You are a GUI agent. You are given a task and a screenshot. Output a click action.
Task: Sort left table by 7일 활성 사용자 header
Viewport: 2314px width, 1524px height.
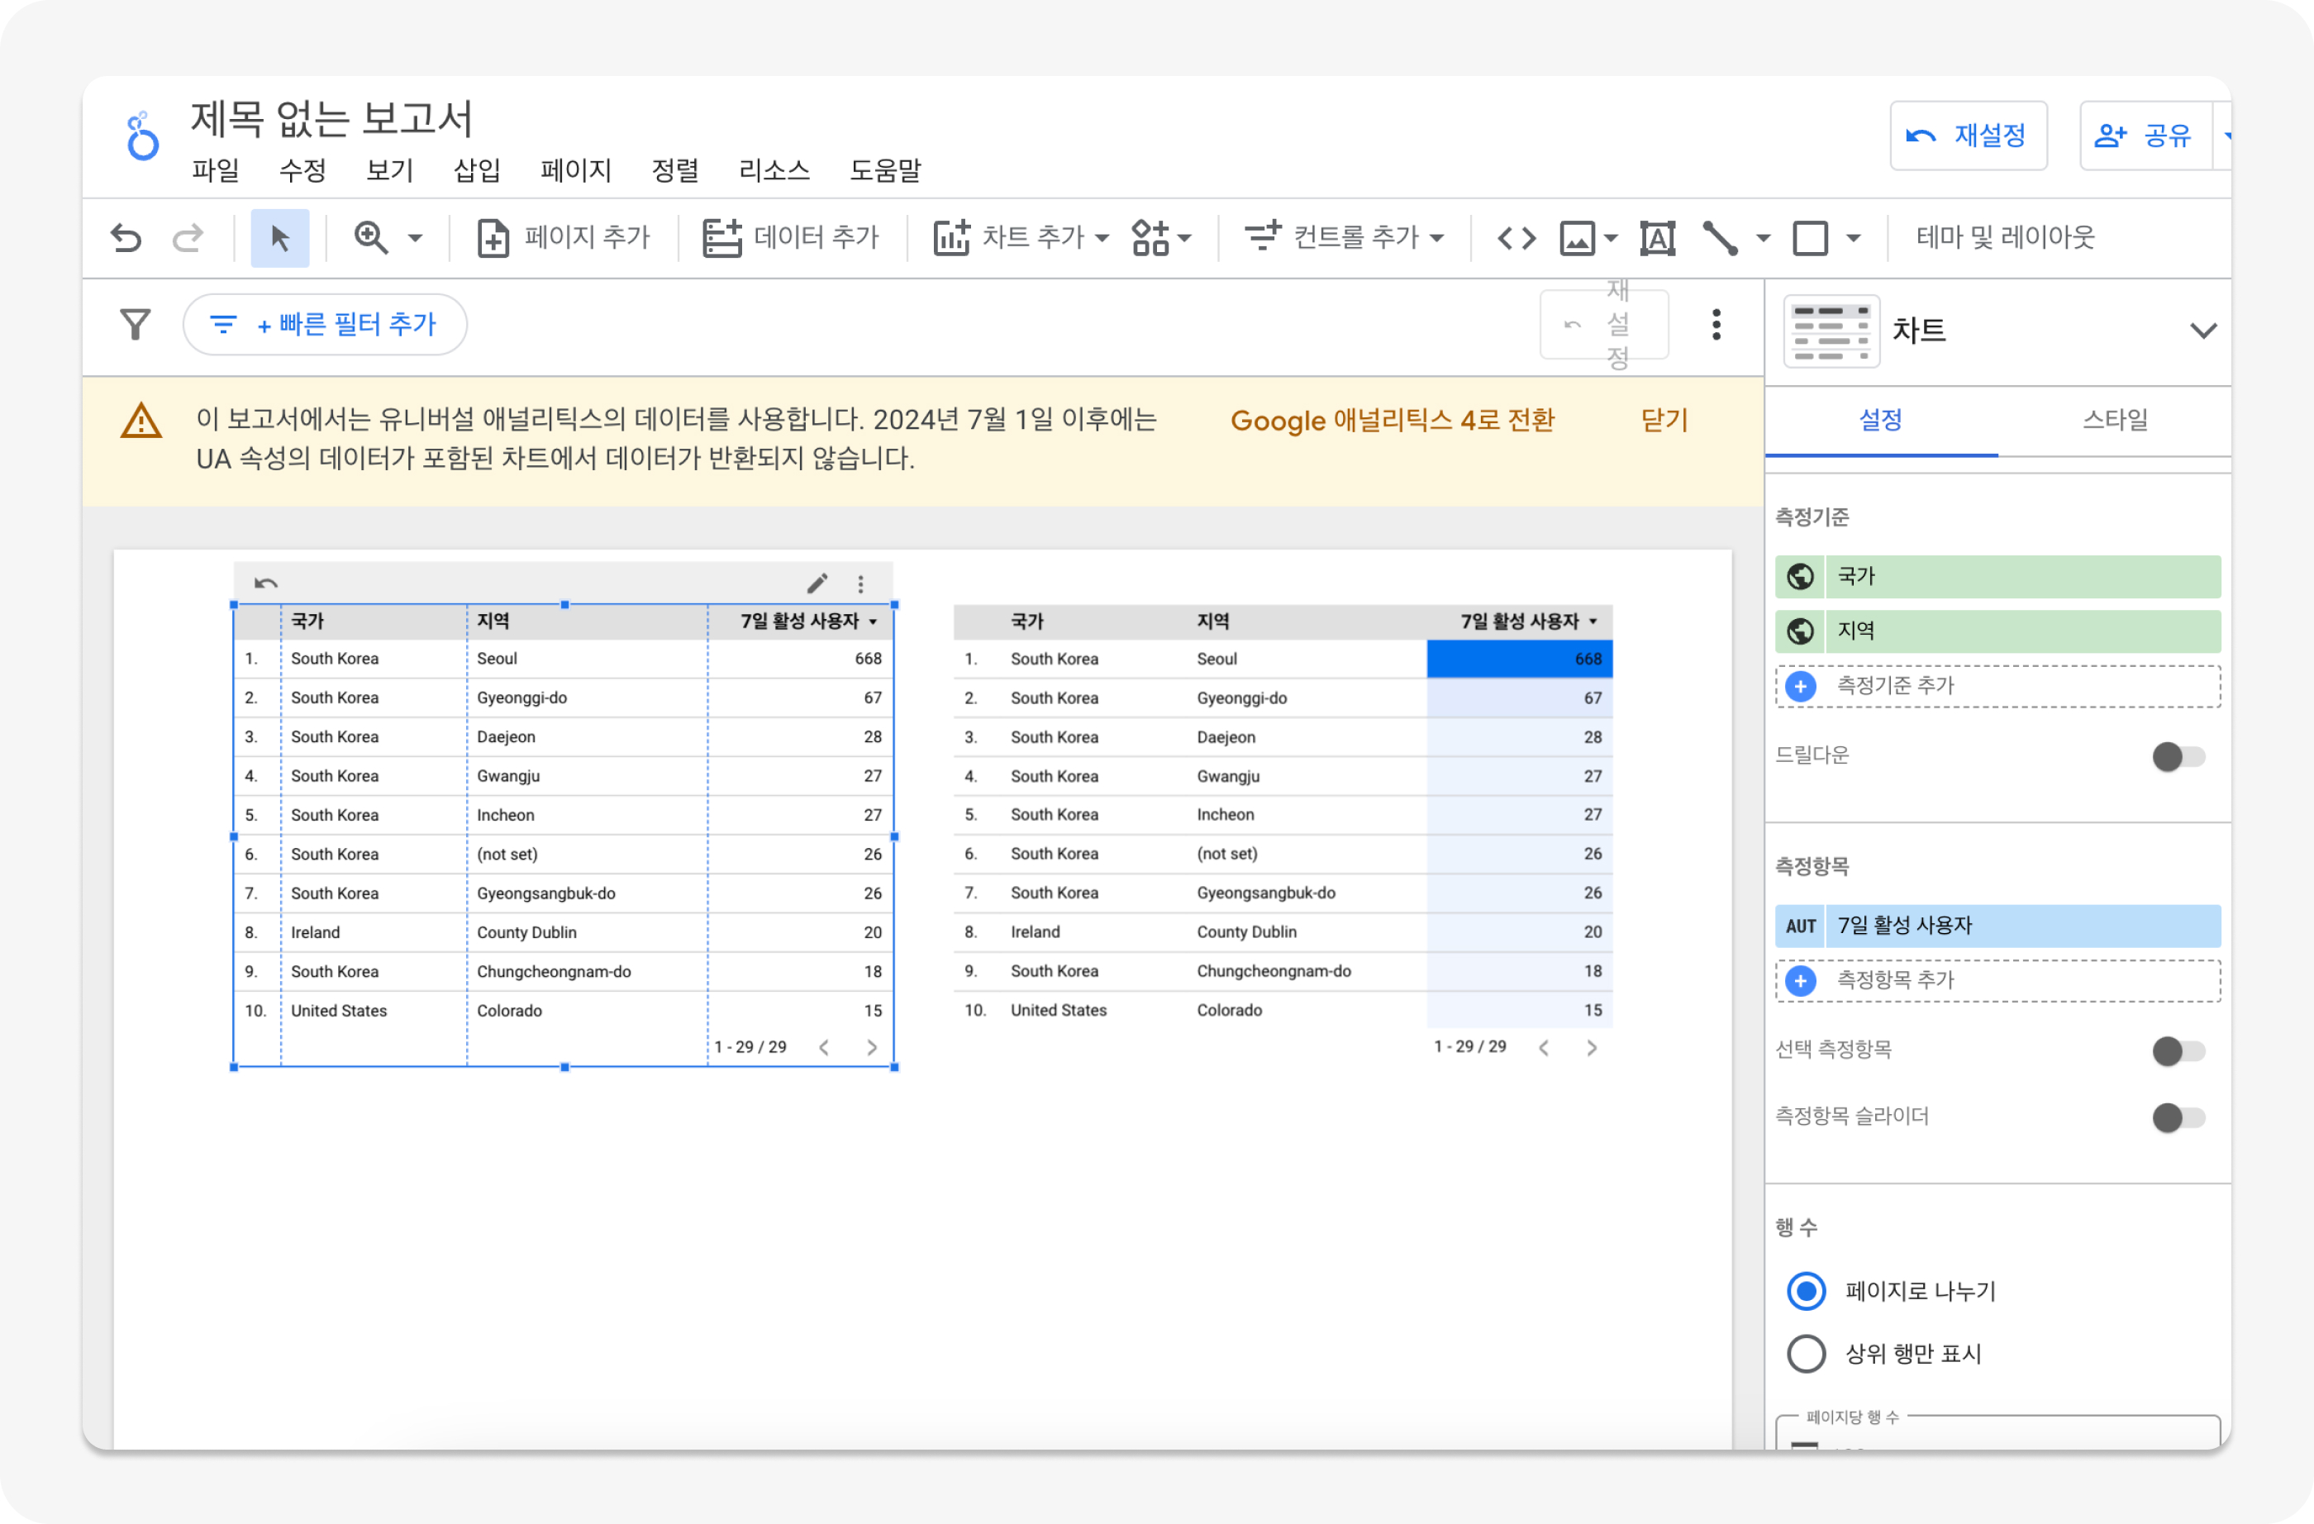tap(809, 621)
